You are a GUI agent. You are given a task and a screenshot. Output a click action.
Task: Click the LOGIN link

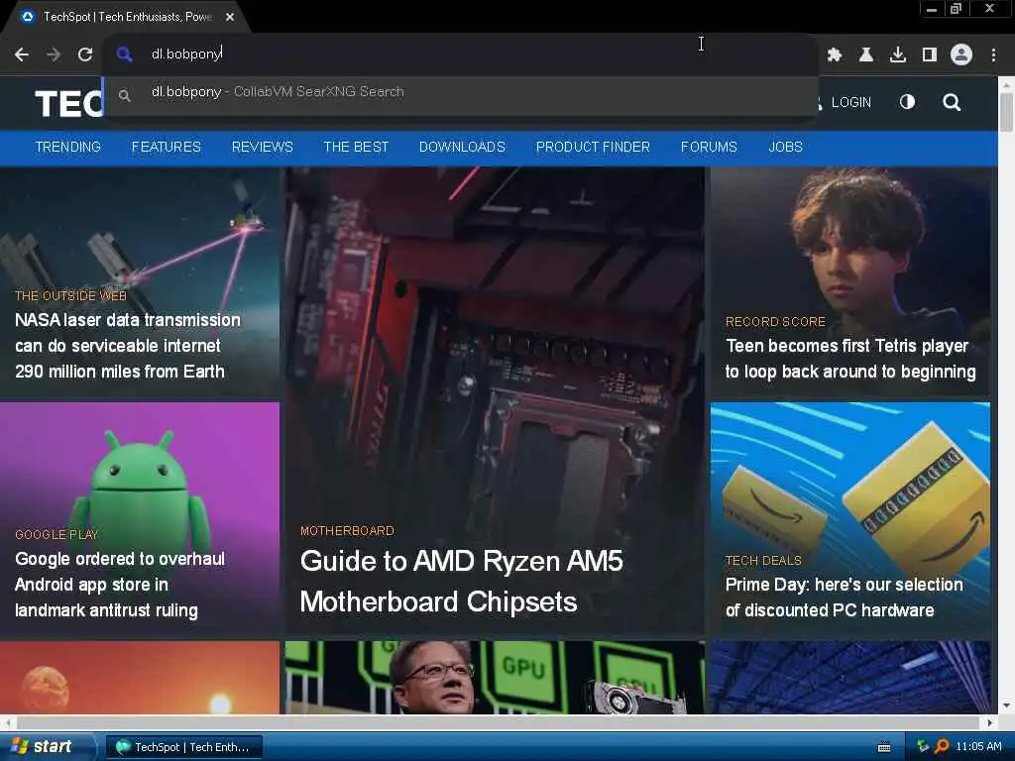coord(850,102)
